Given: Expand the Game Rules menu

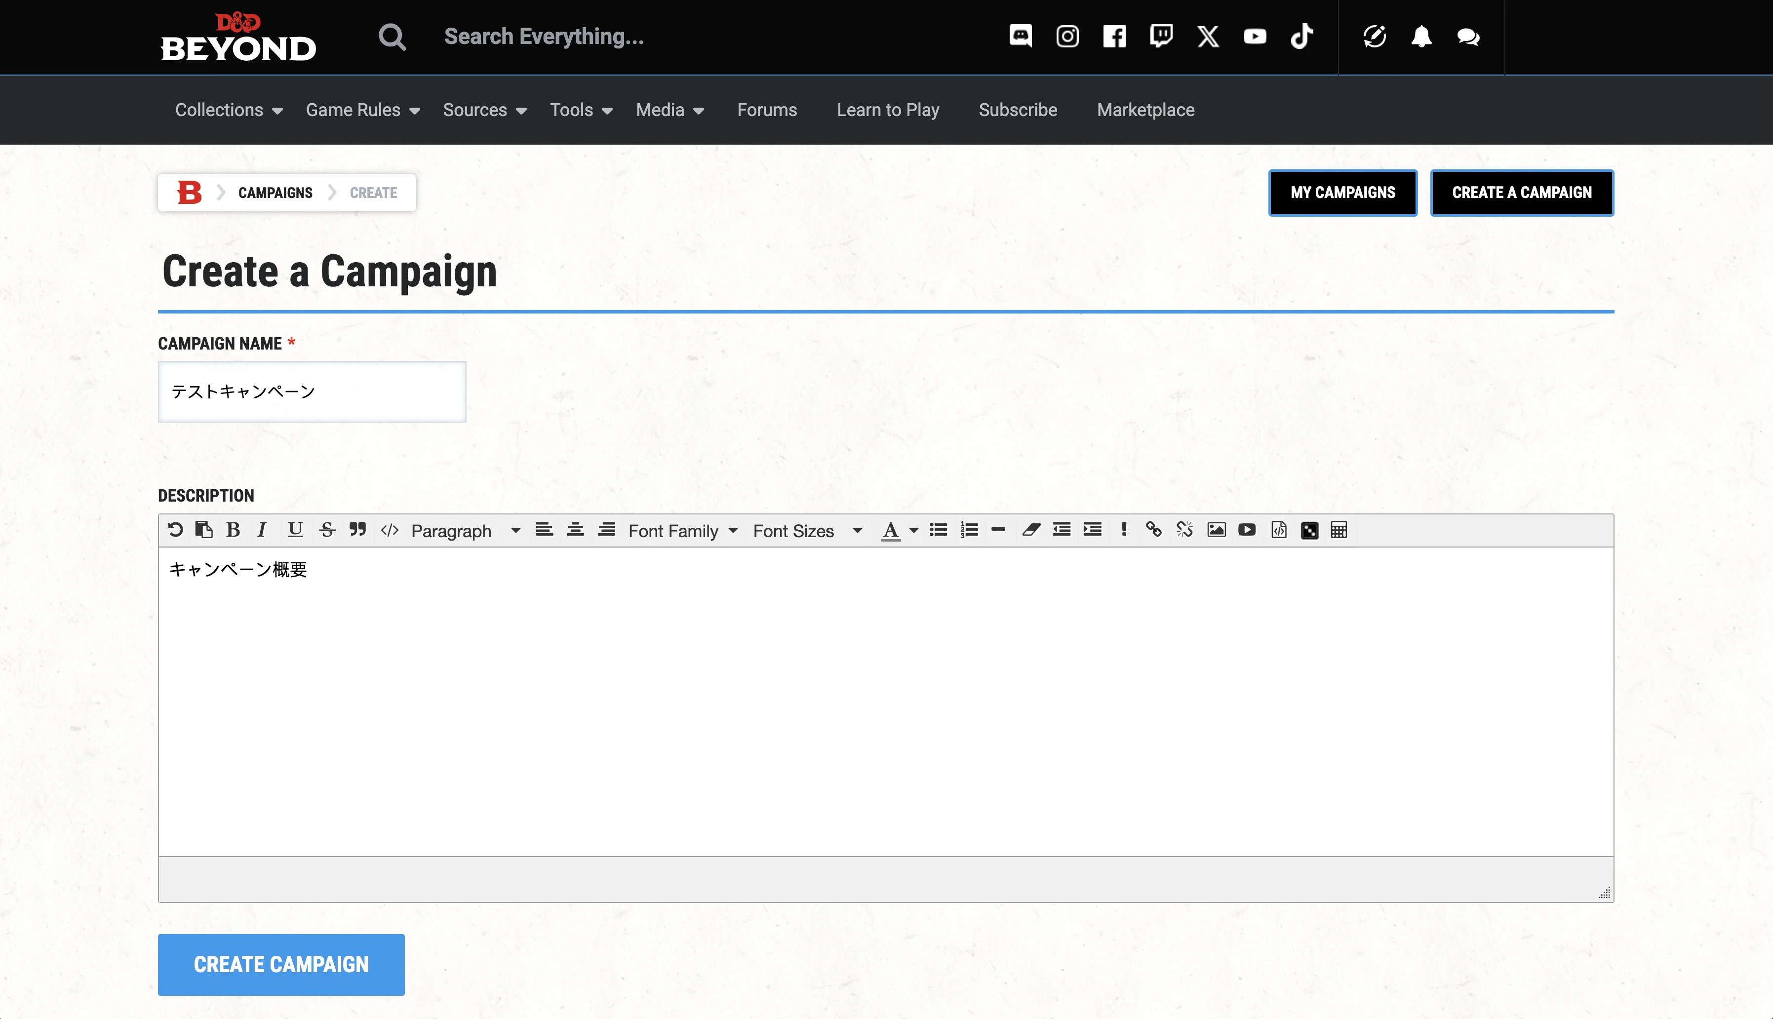Looking at the screenshot, I should click(x=363, y=110).
